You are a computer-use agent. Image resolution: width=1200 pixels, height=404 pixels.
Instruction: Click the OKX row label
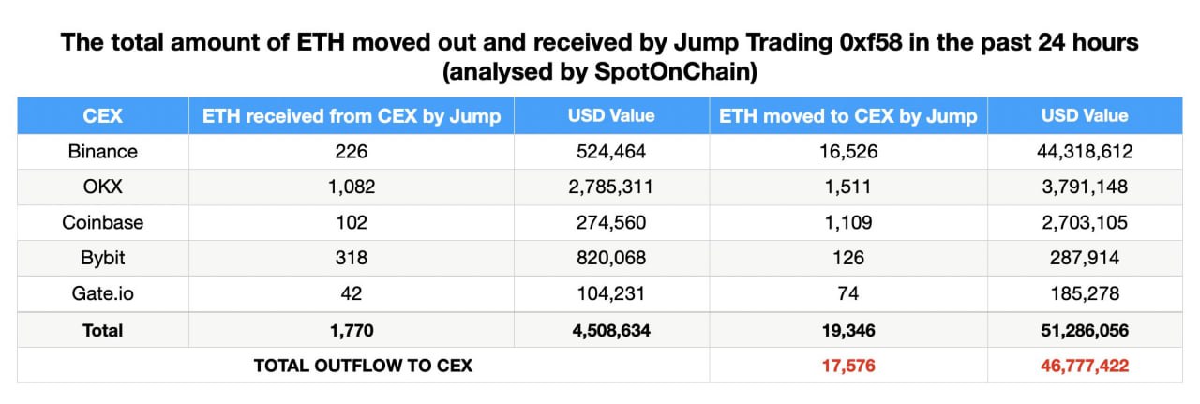(x=103, y=187)
